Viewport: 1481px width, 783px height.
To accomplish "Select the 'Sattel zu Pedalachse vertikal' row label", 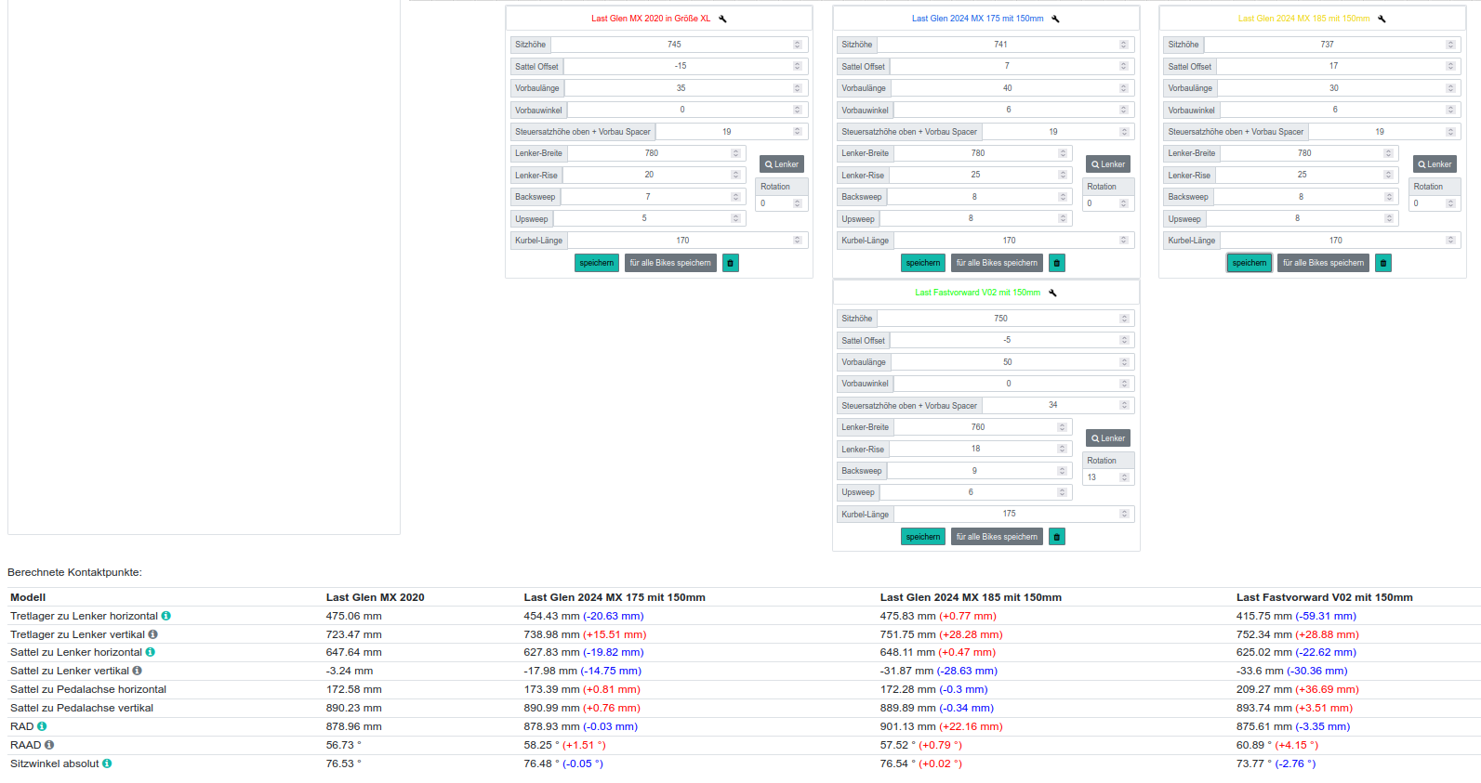I will [82, 708].
